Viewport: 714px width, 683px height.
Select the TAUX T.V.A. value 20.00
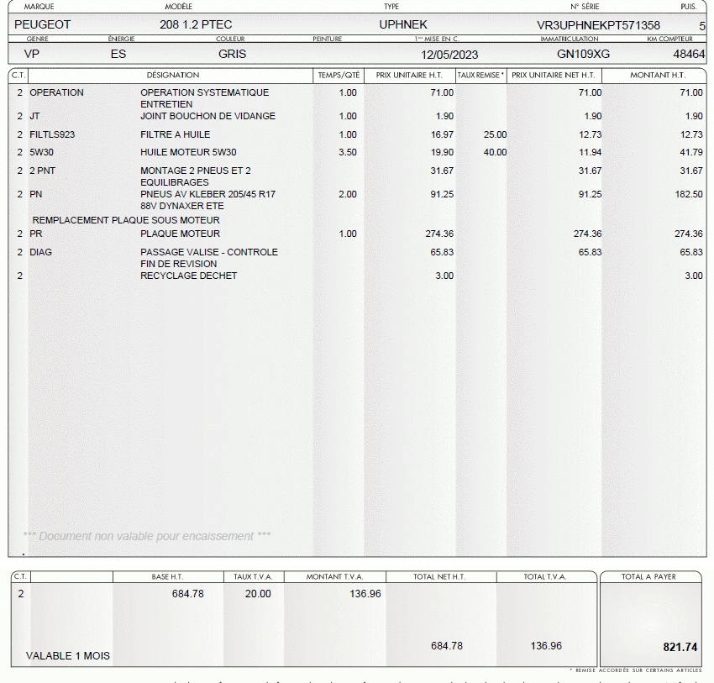click(258, 594)
